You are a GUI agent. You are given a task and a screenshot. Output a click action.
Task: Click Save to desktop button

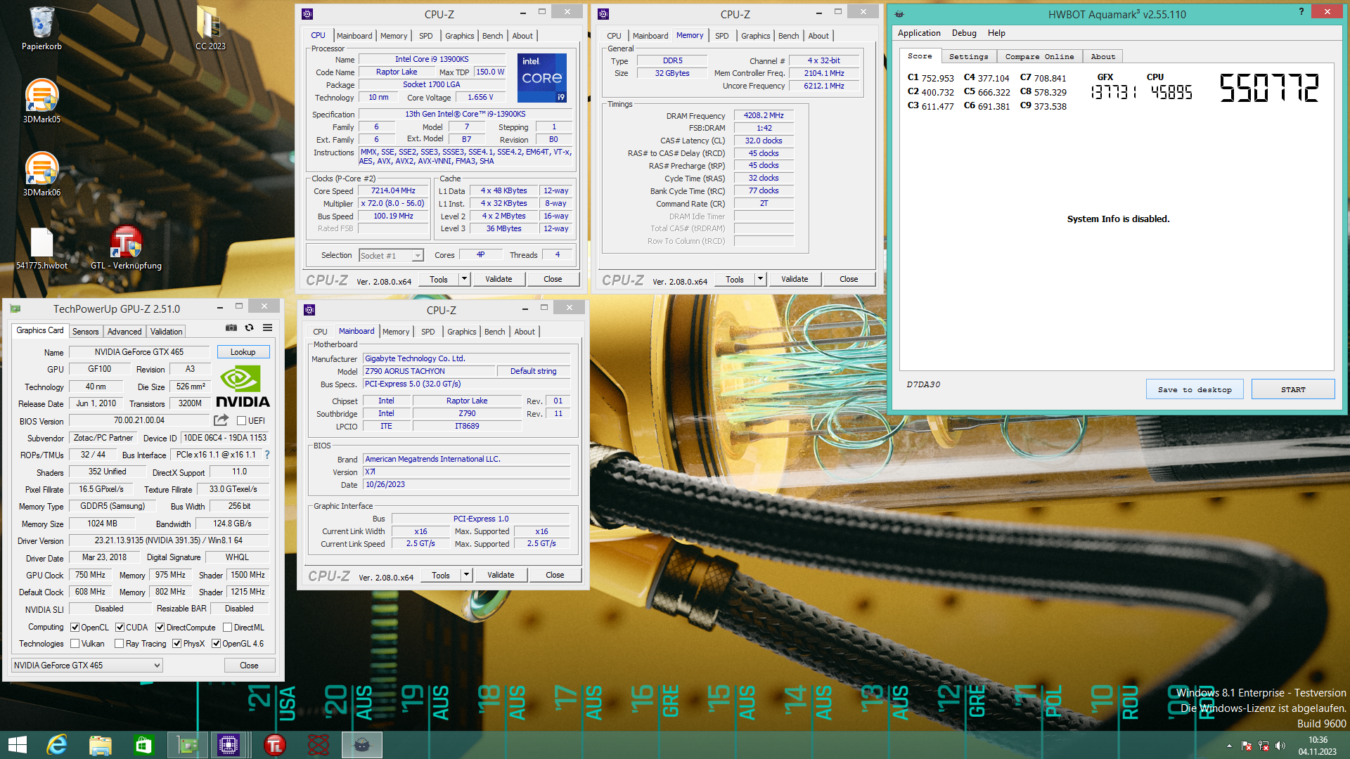[x=1195, y=389]
